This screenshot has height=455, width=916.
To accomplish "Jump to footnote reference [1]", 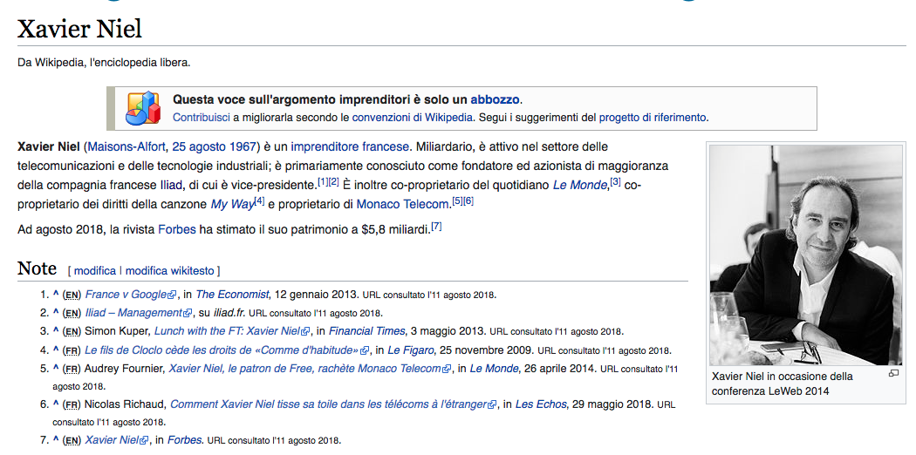I will 323,182.
